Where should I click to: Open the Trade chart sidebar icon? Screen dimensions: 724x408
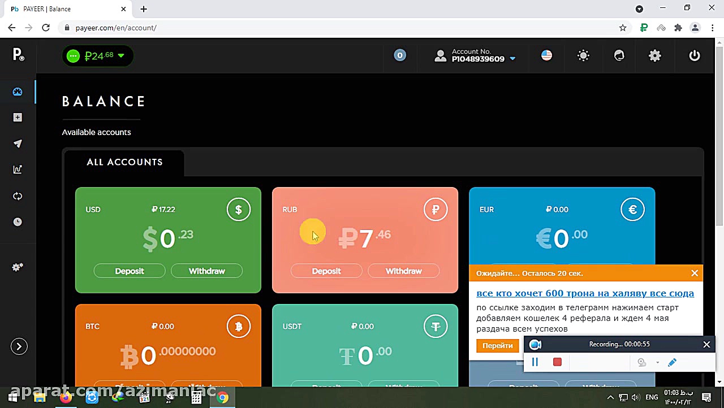point(18,169)
